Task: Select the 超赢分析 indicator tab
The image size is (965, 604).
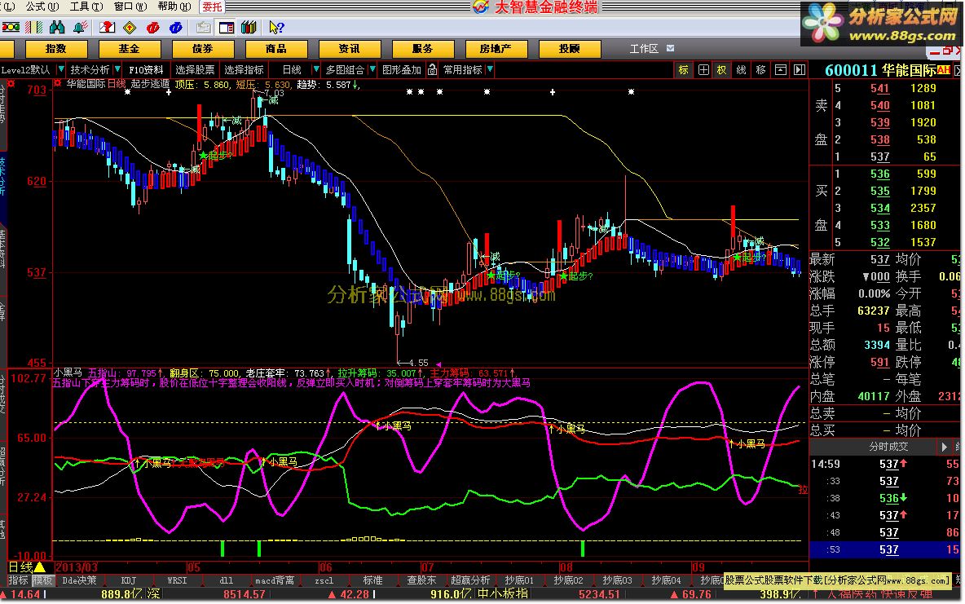Action: click(x=471, y=580)
